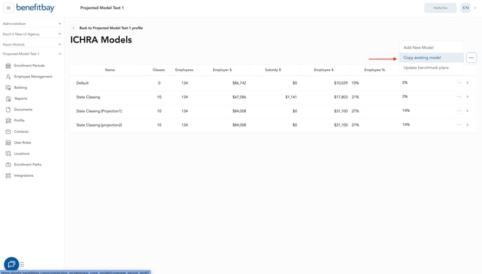Expand the Kevin Nichols sidebar section
The width and height of the screenshot is (482, 274).
[x=32, y=45]
